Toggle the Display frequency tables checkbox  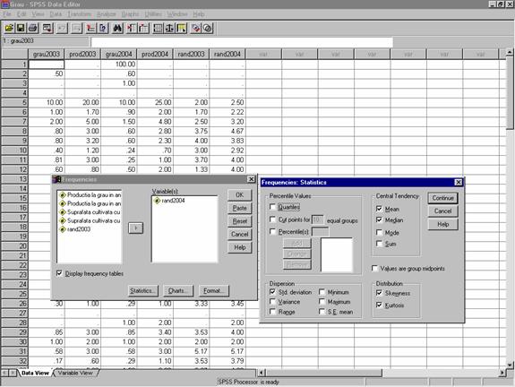pyautogui.click(x=59, y=273)
